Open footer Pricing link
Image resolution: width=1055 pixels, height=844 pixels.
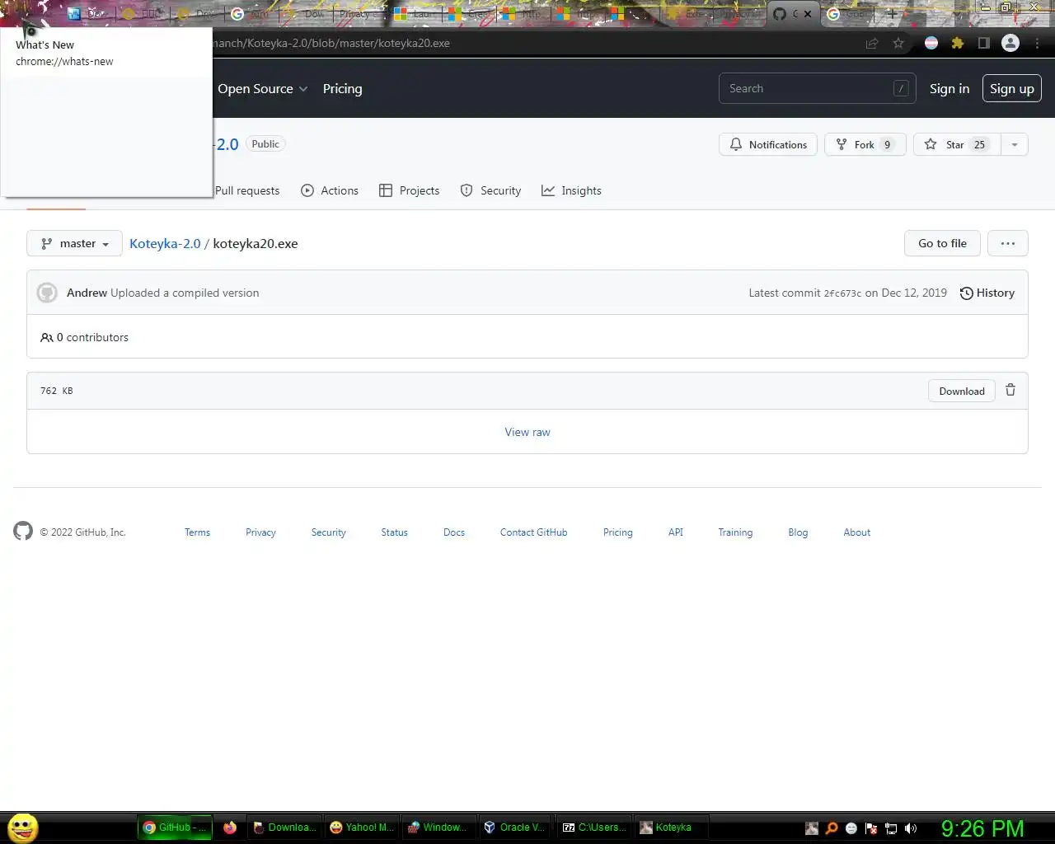tap(617, 532)
